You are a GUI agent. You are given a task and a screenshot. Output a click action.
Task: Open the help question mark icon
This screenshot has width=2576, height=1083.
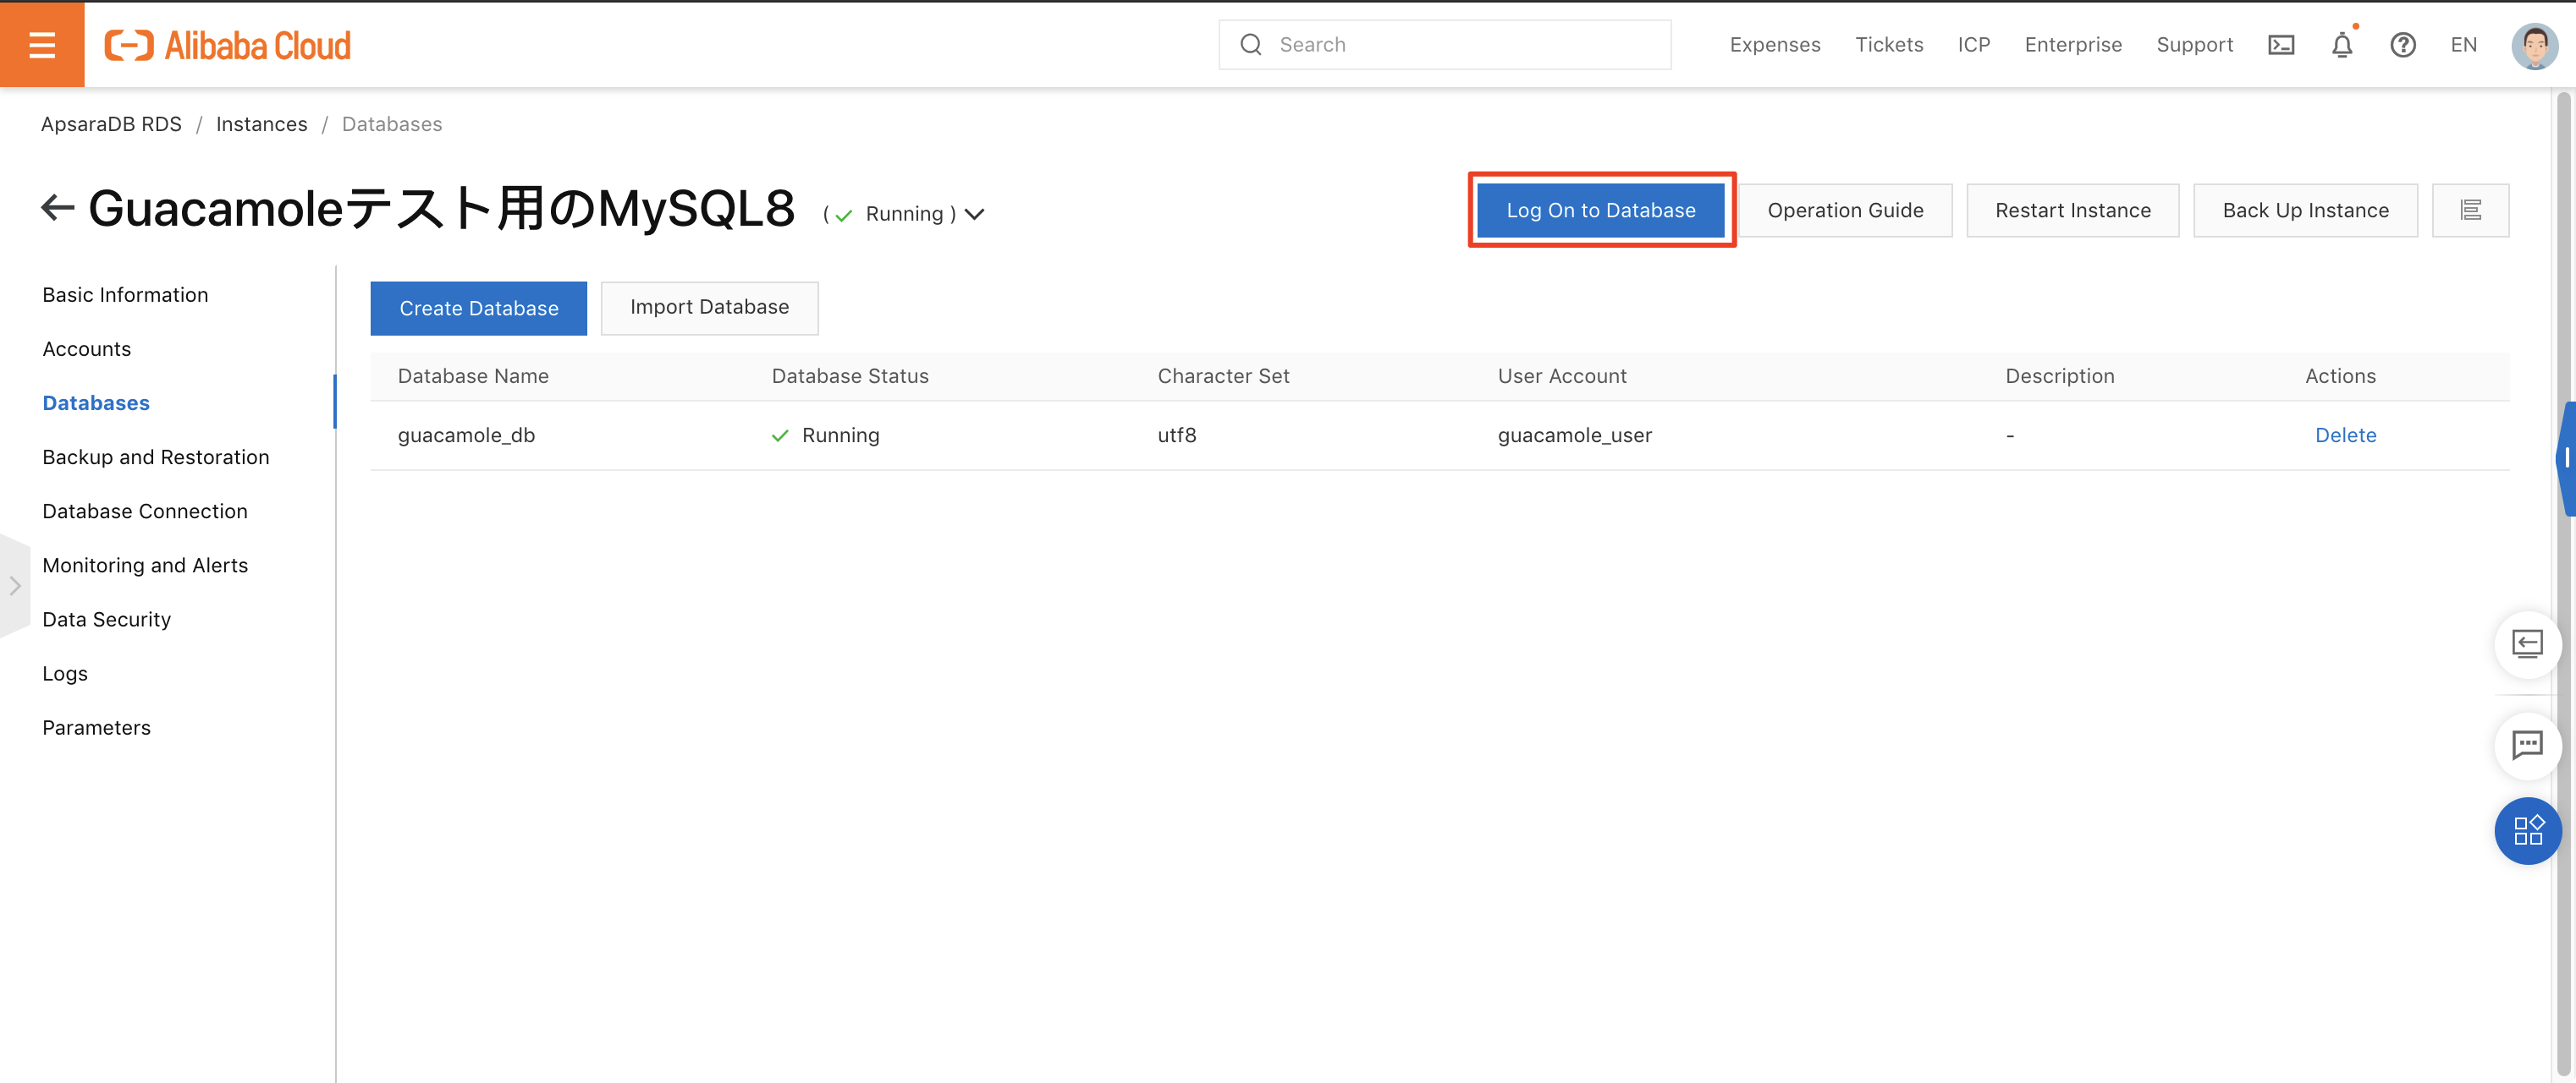click(2403, 45)
